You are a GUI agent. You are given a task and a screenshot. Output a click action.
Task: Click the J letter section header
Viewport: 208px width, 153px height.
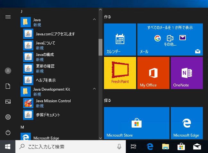(x=22, y=11)
